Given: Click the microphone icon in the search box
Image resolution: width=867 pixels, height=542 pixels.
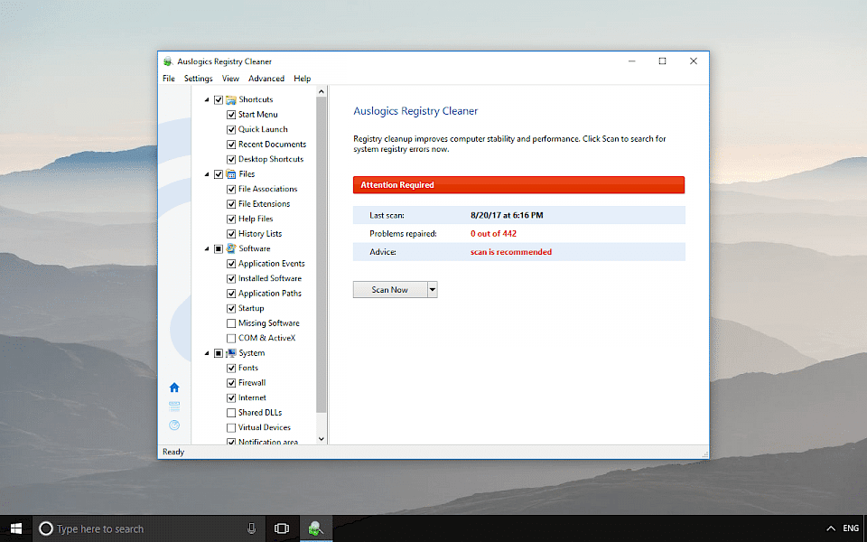Looking at the screenshot, I should [252, 528].
